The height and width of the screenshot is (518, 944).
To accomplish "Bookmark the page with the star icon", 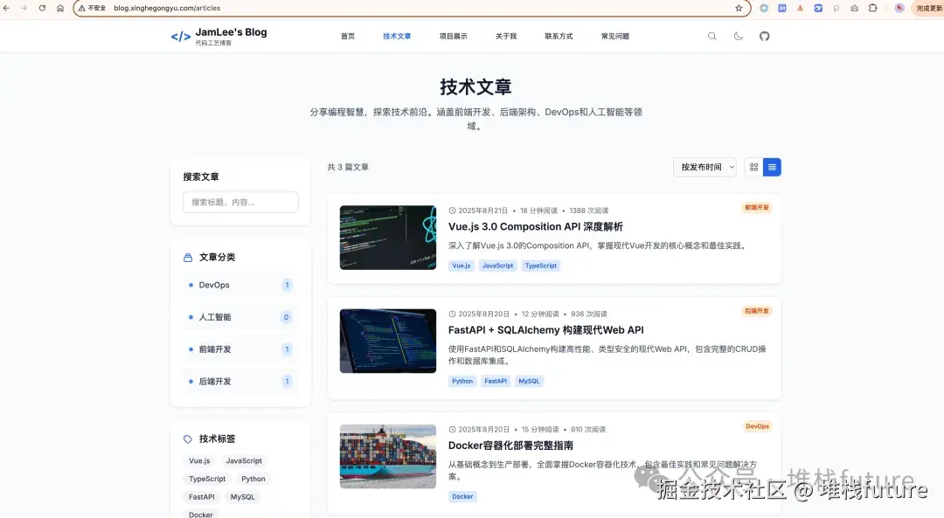I will point(739,8).
